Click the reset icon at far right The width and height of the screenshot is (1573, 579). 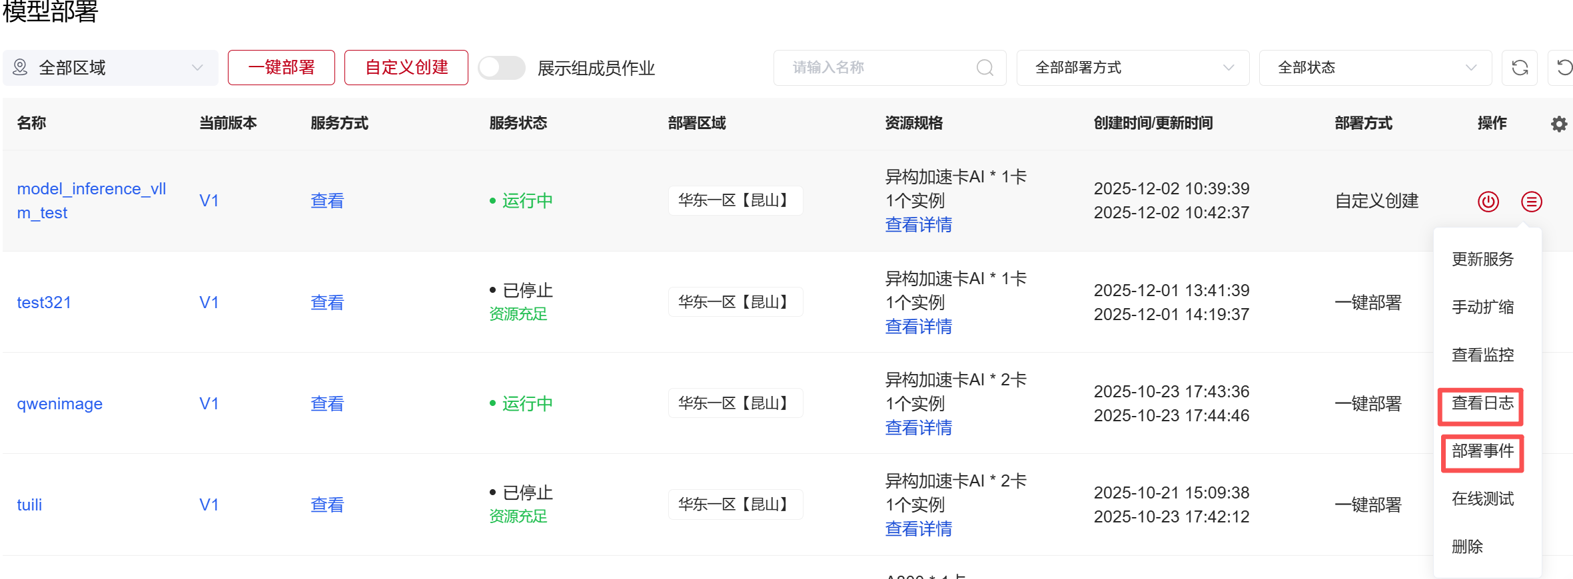click(1563, 68)
